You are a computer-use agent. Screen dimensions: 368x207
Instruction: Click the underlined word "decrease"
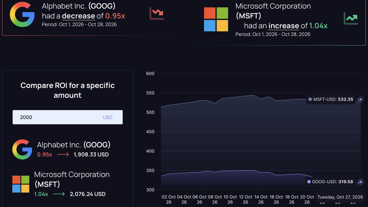78,16
